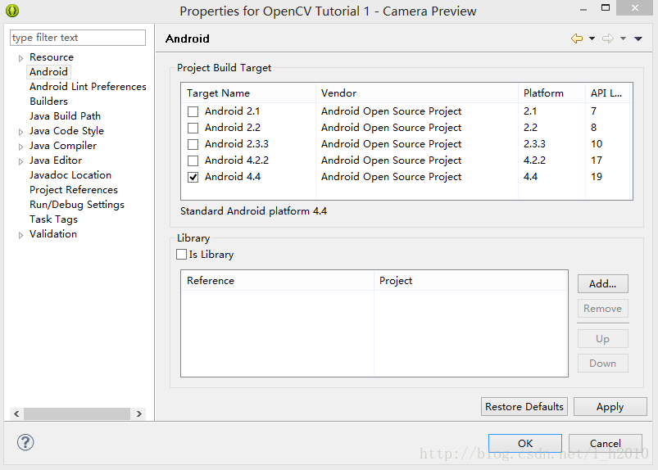The width and height of the screenshot is (658, 470).
Task: Click API level 17 cell
Action: click(x=597, y=160)
